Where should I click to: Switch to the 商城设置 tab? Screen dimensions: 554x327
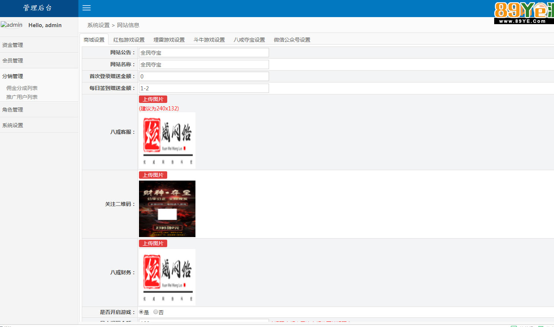pyautogui.click(x=94, y=40)
